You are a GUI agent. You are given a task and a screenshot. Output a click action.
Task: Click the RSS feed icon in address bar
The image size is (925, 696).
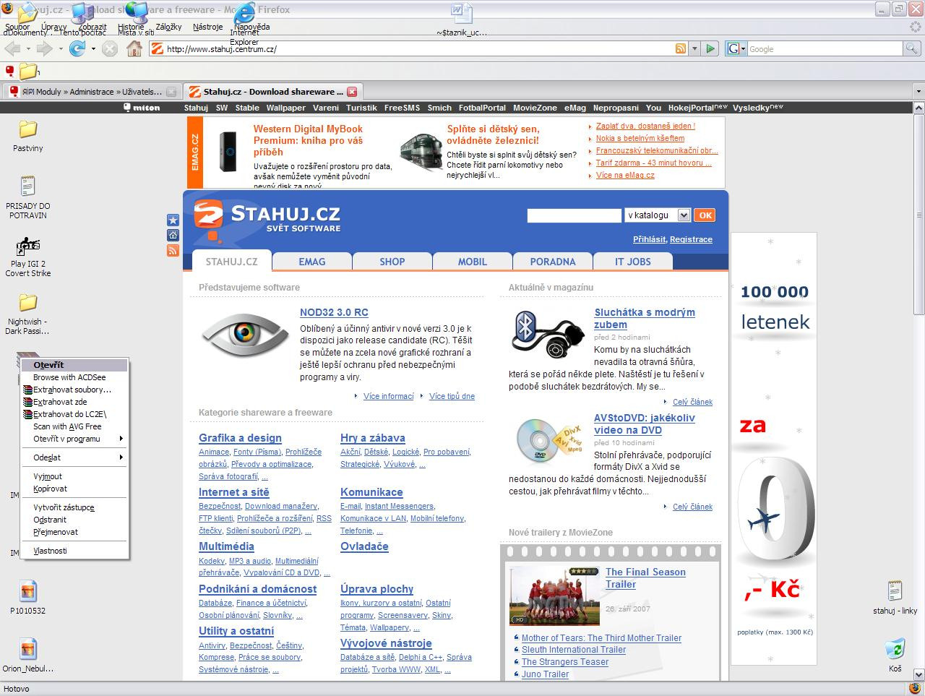coord(681,48)
